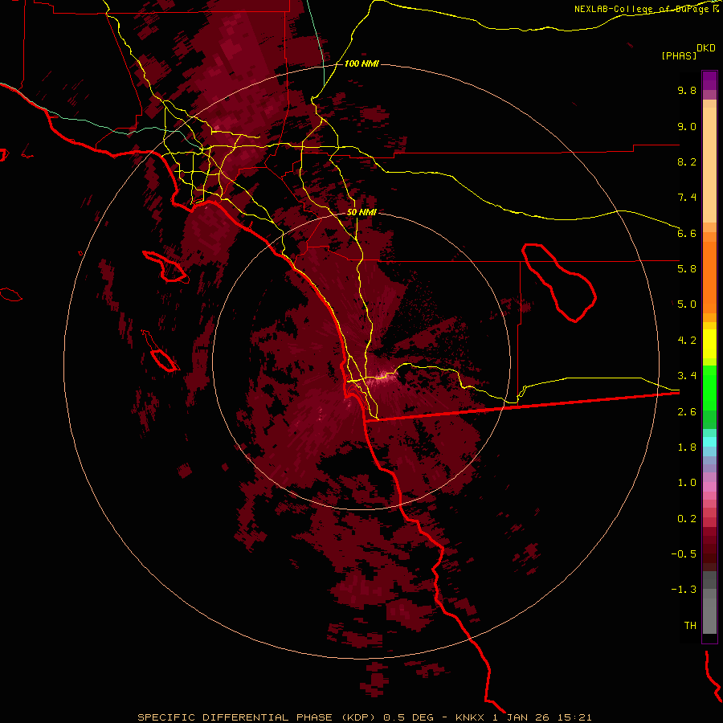Click the 15:21 timestamp in the footer

tap(575, 717)
